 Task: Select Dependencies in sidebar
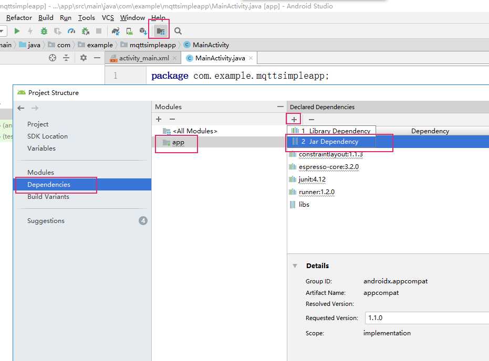[83, 184]
